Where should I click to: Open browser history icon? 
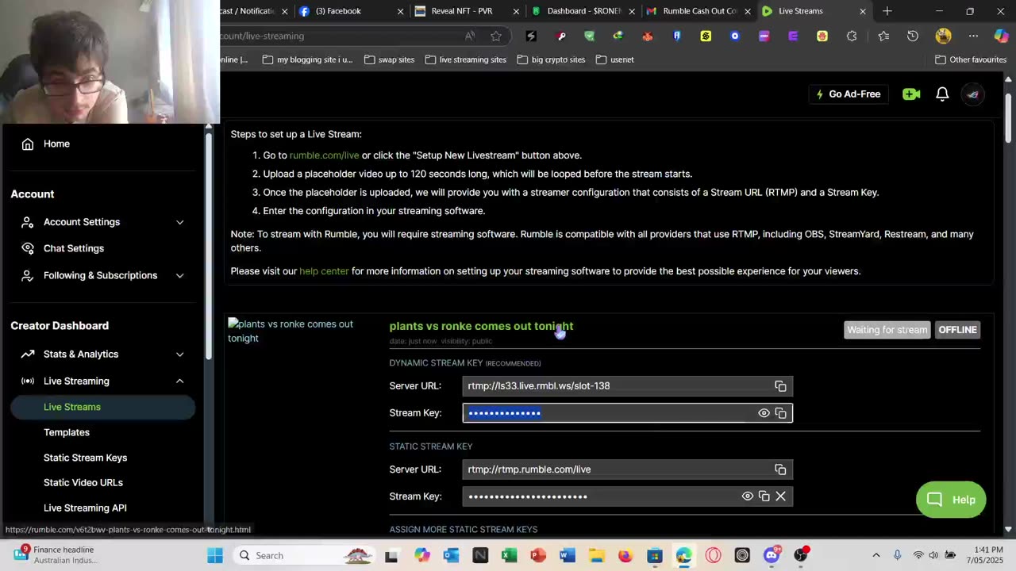913,36
